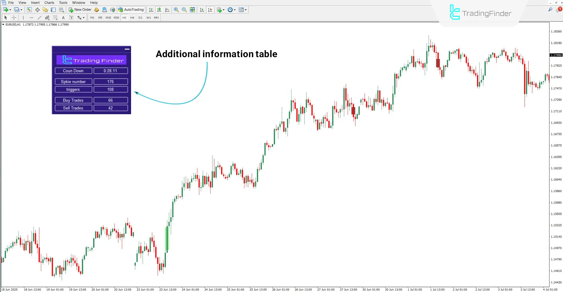
Task: Collapse the Trading Finder information table
Action: [x=127, y=49]
